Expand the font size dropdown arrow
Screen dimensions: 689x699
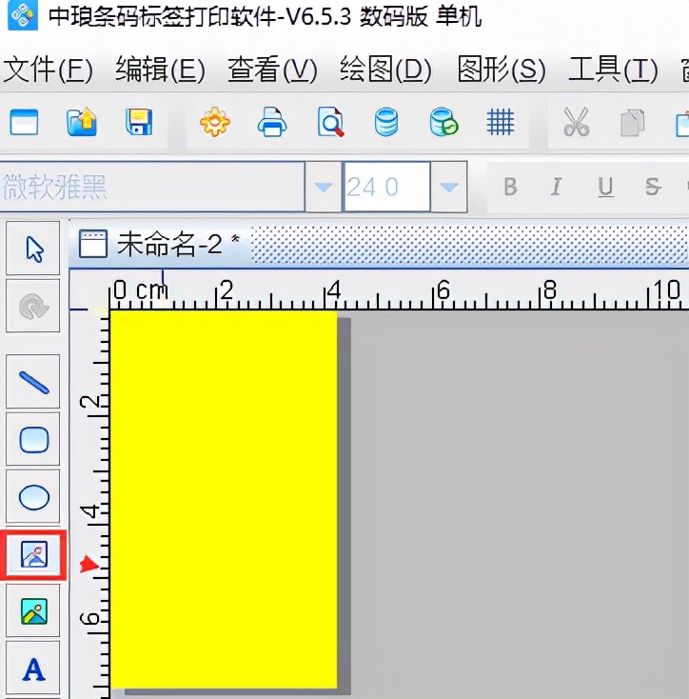point(449,187)
